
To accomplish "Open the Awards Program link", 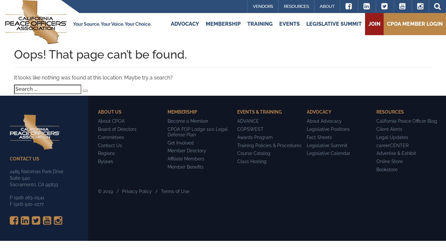I will click(255, 137).
